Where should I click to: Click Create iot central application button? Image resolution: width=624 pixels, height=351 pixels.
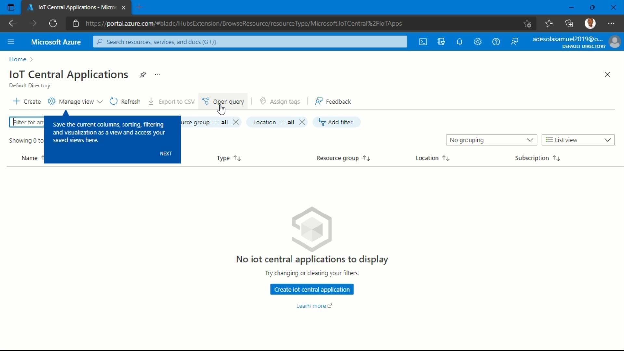click(x=312, y=289)
